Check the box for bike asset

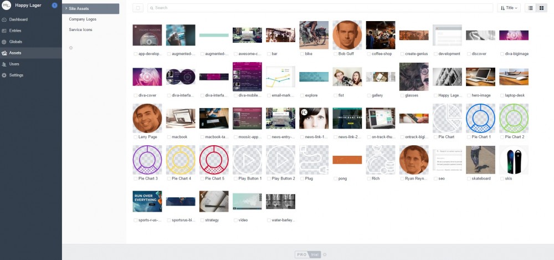(x=302, y=54)
